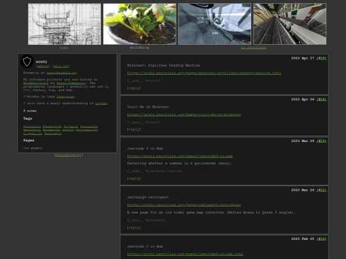Open the microblog.py footer link
Viewport: 346px width, 259px height.
[69, 155]
